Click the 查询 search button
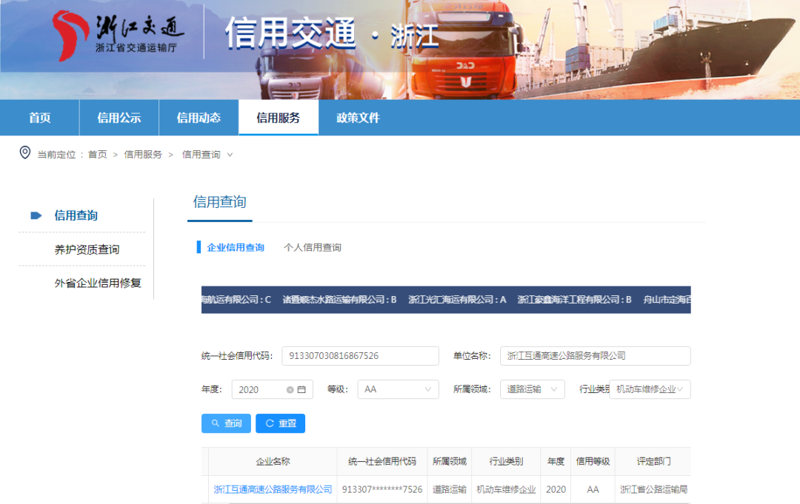Image resolution: width=800 pixels, height=504 pixels. pyautogui.click(x=226, y=423)
